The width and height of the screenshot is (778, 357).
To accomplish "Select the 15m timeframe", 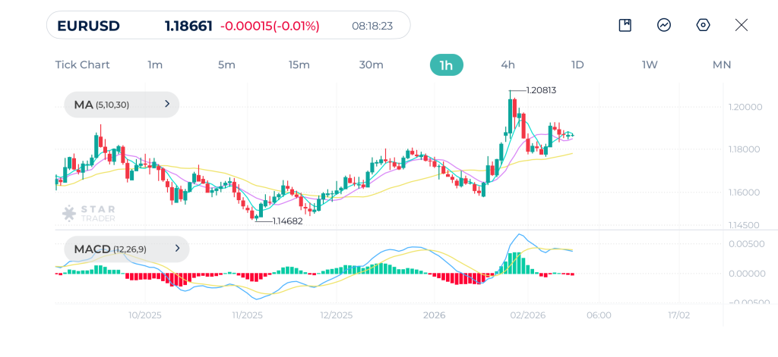I will coord(299,65).
